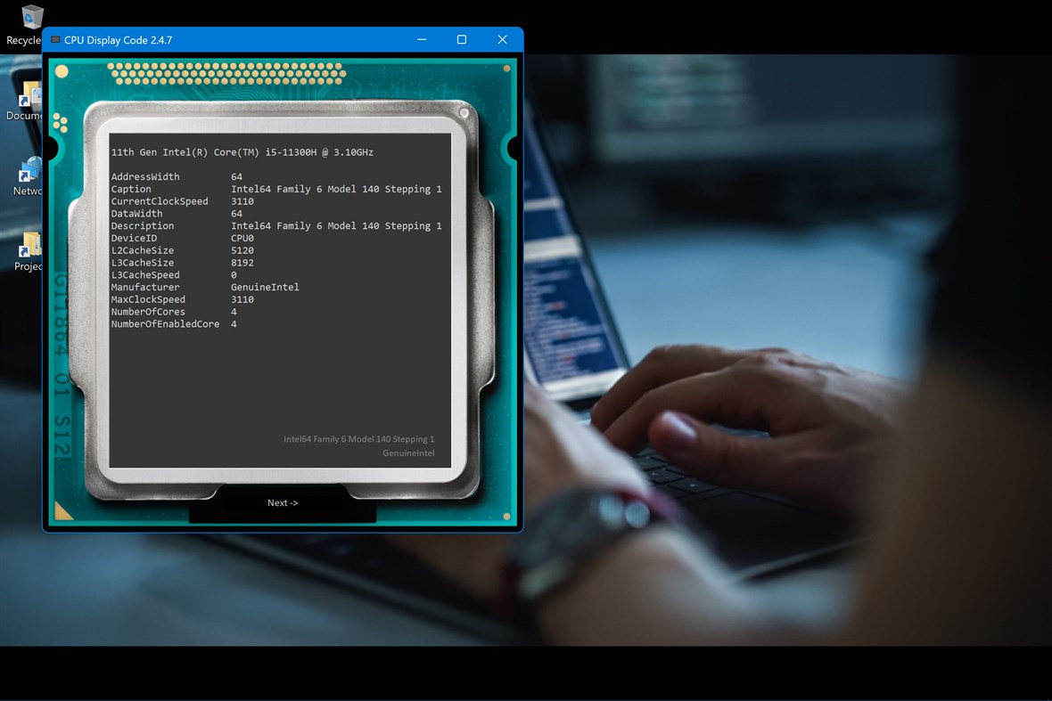Select the Manufacturer GenuineIntel row
This screenshot has height=701, width=1052.
205,287
